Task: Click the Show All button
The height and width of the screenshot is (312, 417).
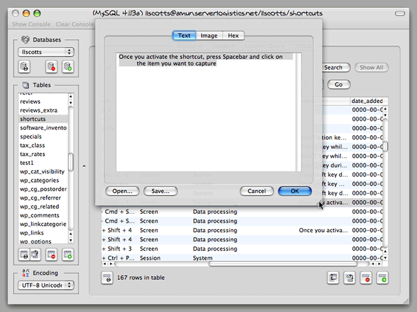Action: pos(372,67)
